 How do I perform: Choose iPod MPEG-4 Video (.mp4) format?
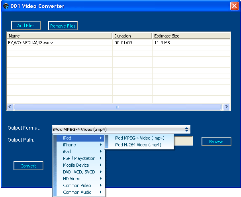coord(139,138)
